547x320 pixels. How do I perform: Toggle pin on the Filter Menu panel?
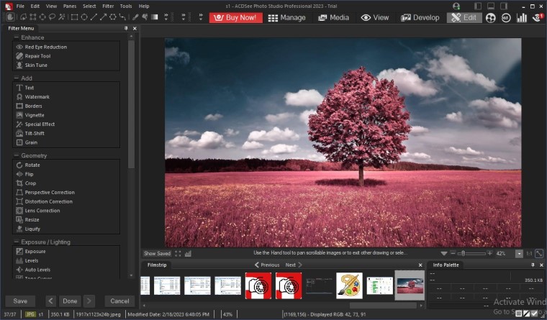coord(126,28)
